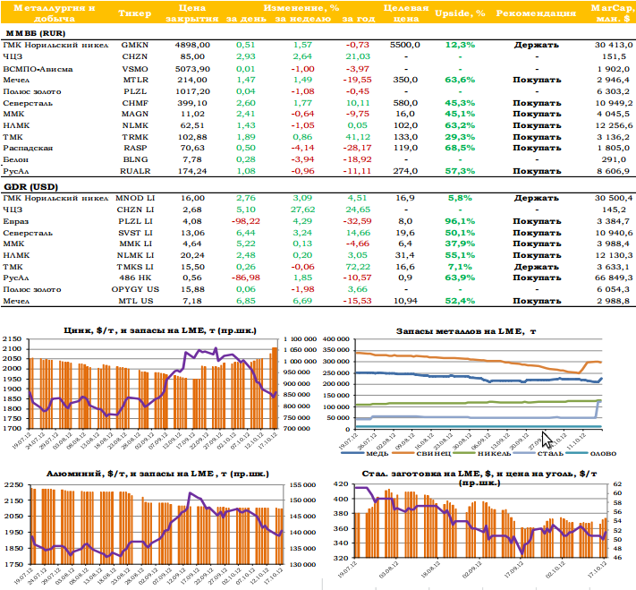Click the market cap value 66 849,3
This screenshot has width=636, height=590.
[615, 278]
